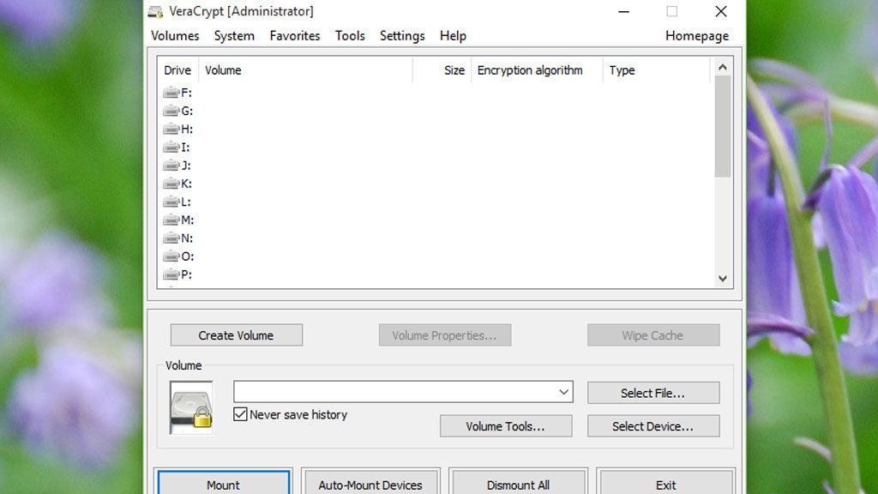This screenshot has height=494, width=878.
Task: Click the Create Volume button
Action: pos(237,335)
